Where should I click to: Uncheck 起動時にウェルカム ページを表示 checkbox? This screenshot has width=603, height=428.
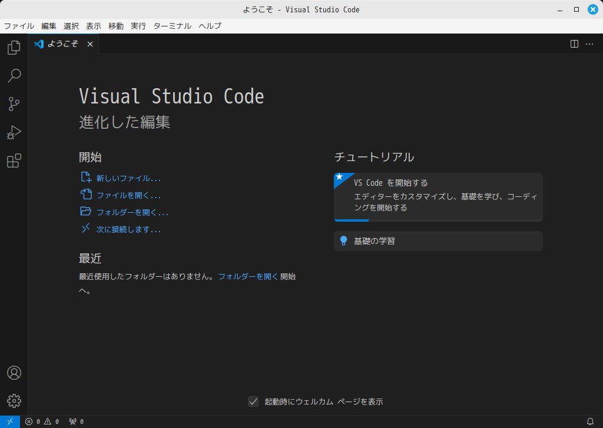(253, 402)
